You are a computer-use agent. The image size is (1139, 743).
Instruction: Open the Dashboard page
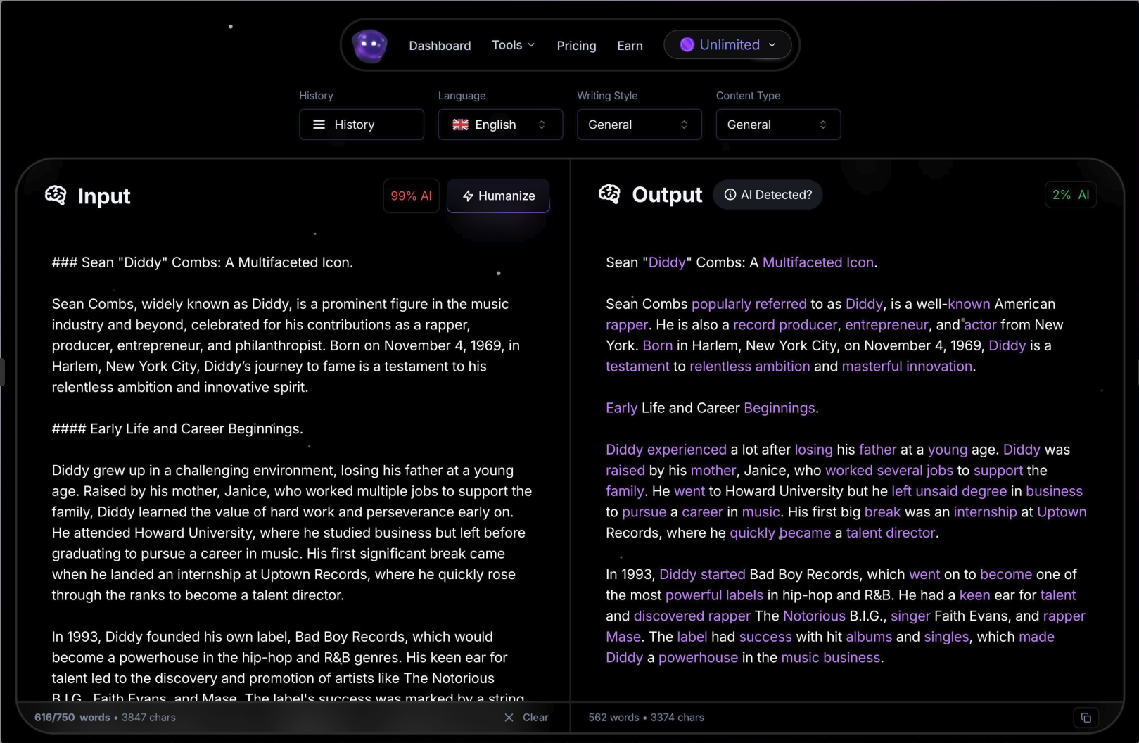(440, 46)
